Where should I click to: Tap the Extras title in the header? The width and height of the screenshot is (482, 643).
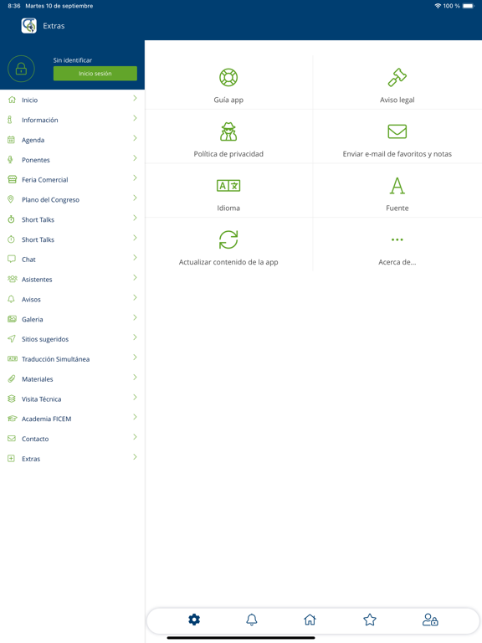coord(54,26)
